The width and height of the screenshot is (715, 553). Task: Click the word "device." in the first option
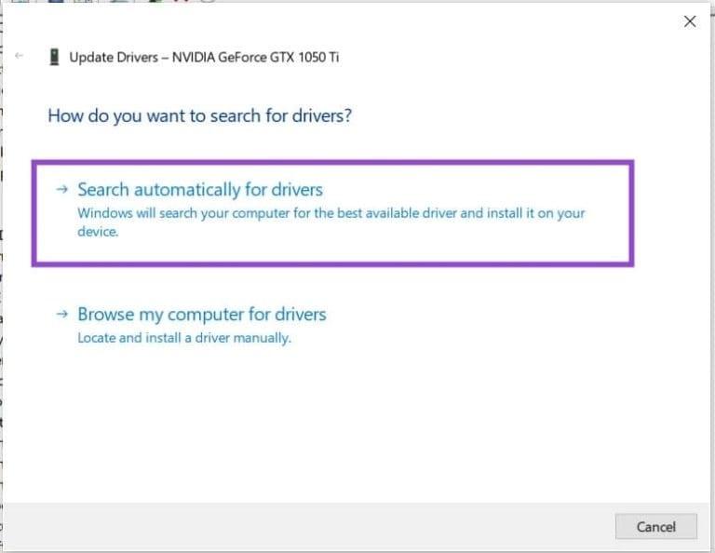pyautogui.click(x=98, y=232)
